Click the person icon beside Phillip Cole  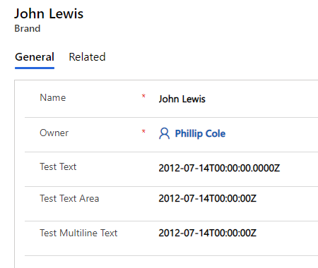[x=164, y=133]
